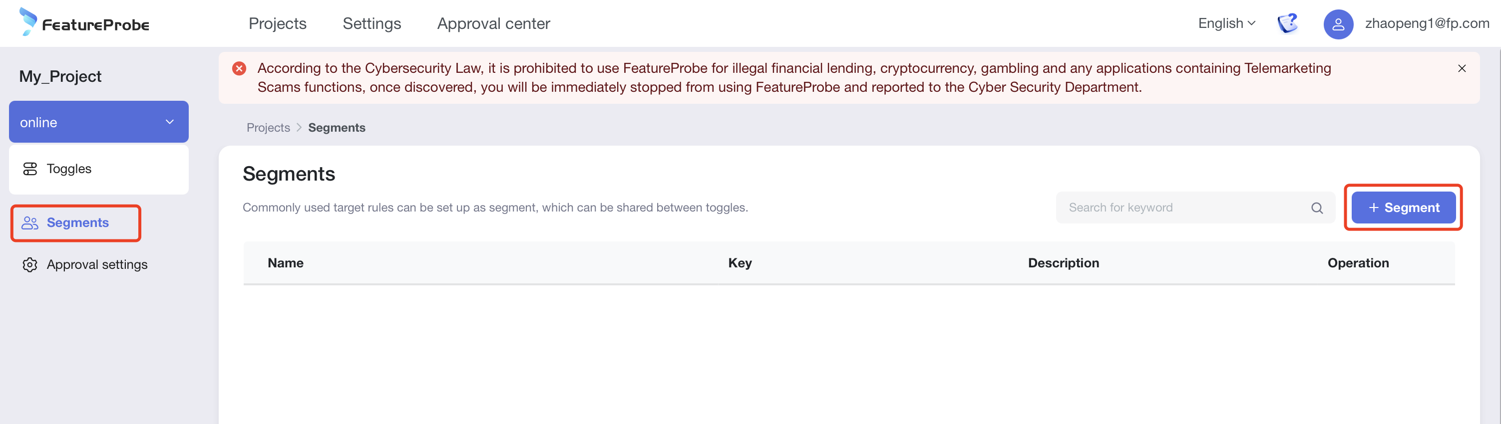Screen dimensions: 1501x424
Task: Click the Approval settings gear icon
Action: click(x=30, y=265)
